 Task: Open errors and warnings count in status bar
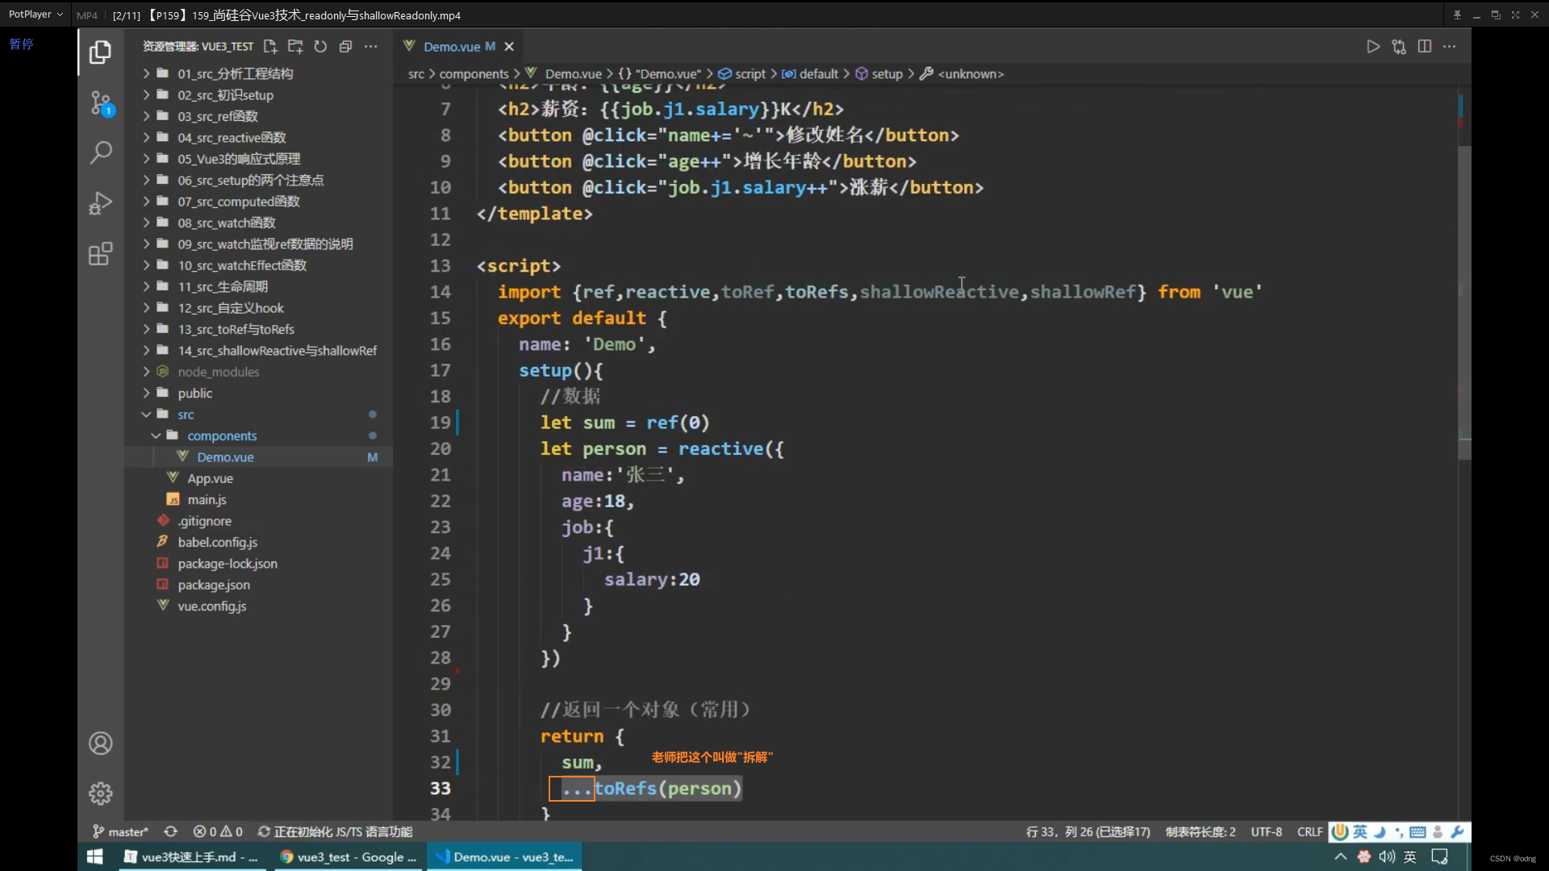coord(218,831)
